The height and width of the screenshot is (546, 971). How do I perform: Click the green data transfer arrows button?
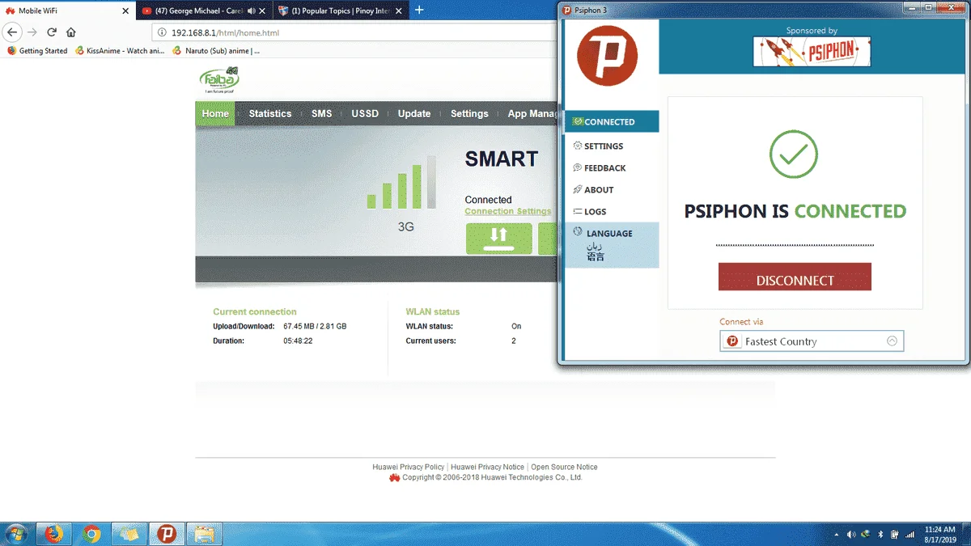point(498,239)
